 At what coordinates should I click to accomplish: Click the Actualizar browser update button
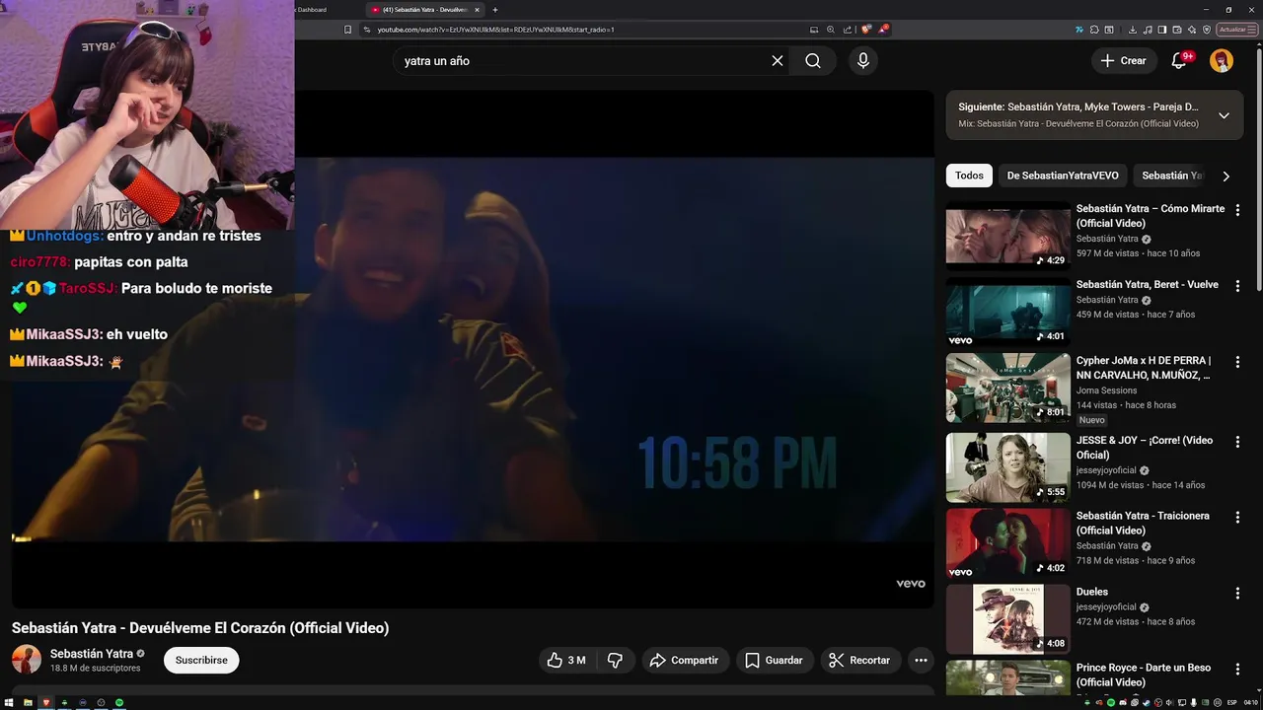tap(1238, 30)
